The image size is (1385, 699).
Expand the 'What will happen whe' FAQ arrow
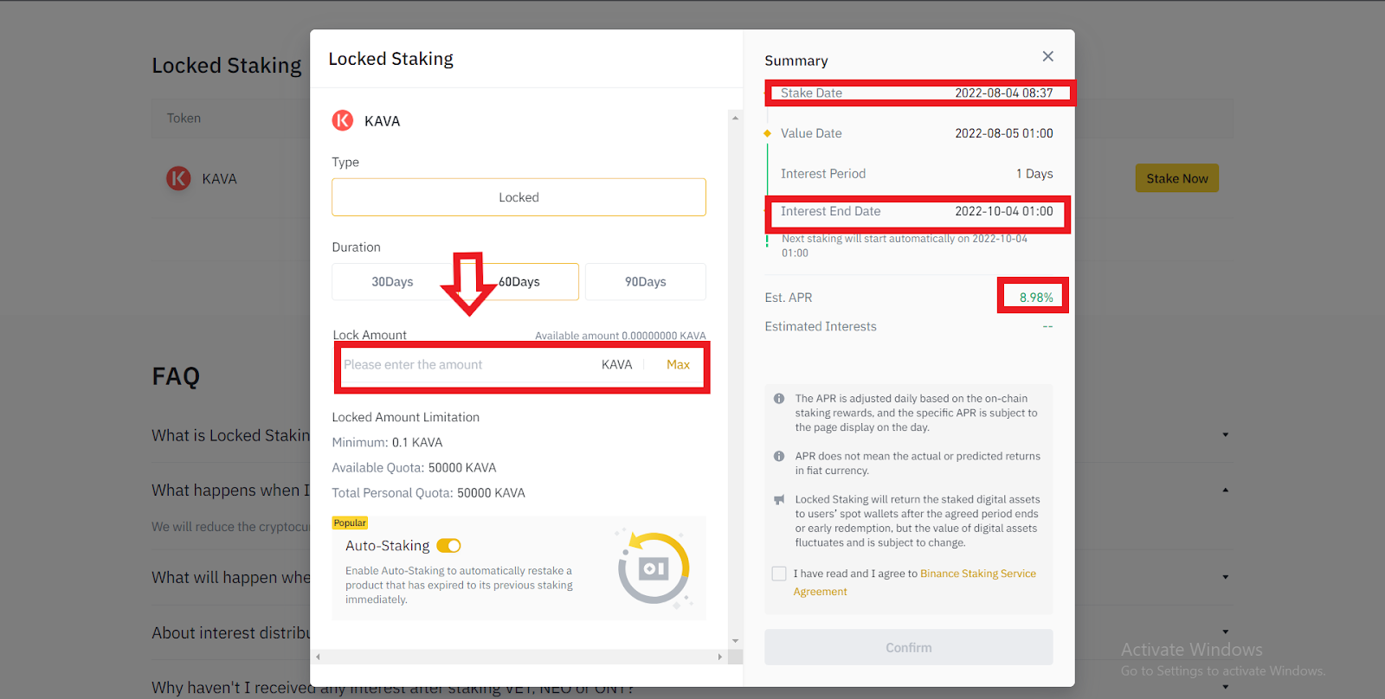pos(1225,577)
